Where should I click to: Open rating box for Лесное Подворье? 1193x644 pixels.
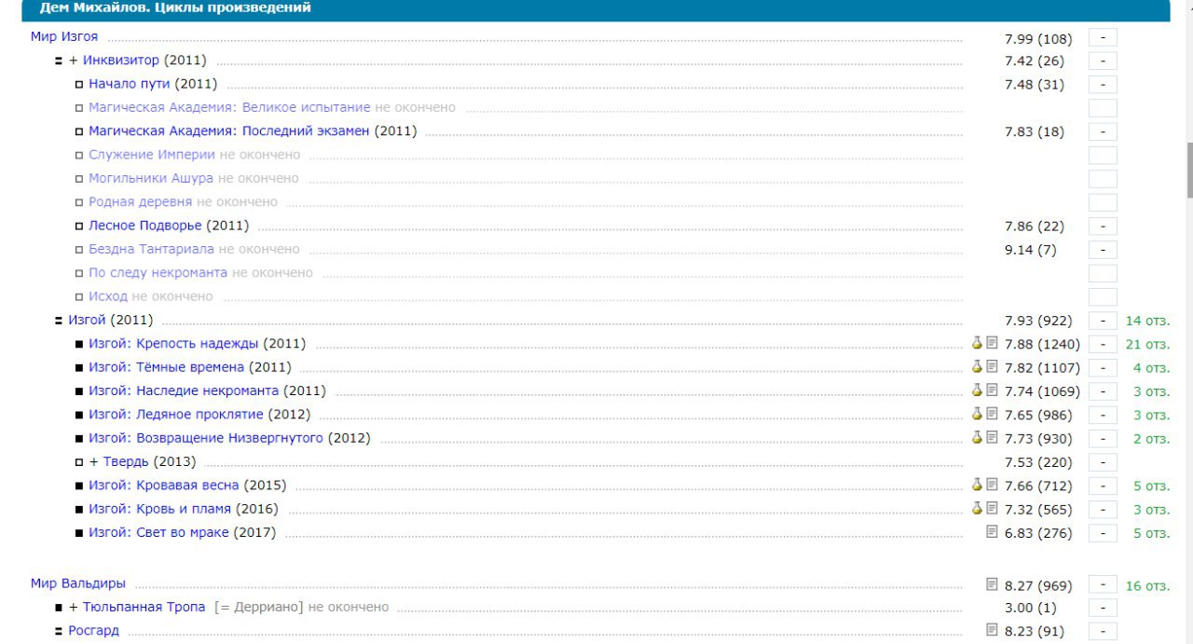point(1103,226)
